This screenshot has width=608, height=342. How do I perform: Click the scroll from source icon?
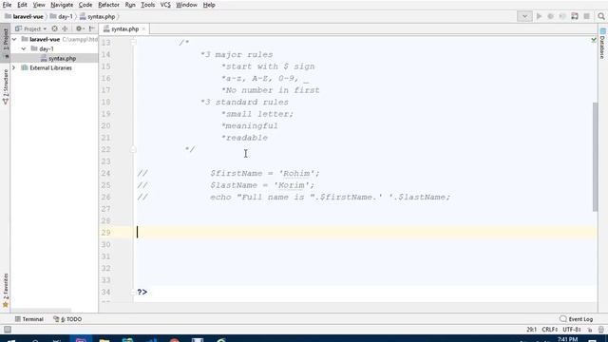coord(55,29)
